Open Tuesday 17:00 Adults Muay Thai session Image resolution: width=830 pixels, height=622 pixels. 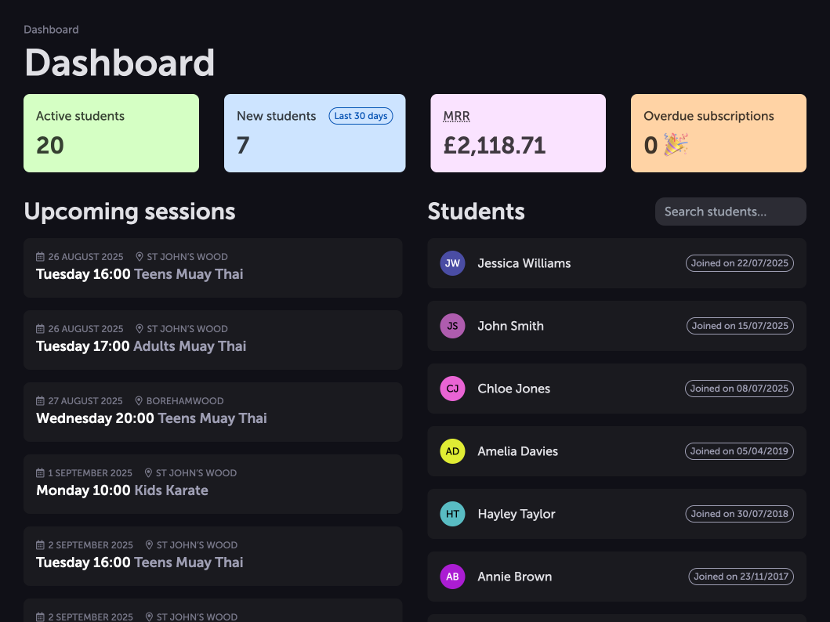[212, 340]
